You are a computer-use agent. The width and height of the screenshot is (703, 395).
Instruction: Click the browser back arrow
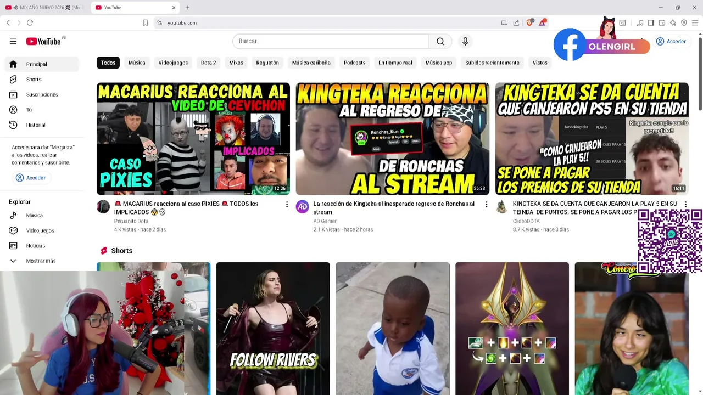8,22
